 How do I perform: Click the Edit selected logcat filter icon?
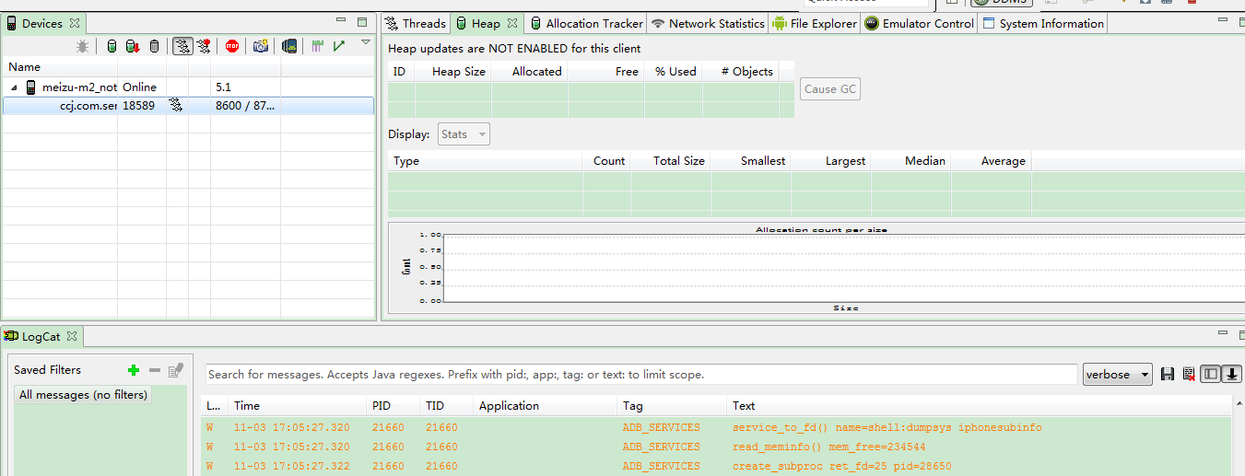click(176, 370)
